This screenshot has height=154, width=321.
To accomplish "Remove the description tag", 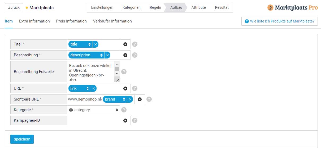I will tap(107, 55).
